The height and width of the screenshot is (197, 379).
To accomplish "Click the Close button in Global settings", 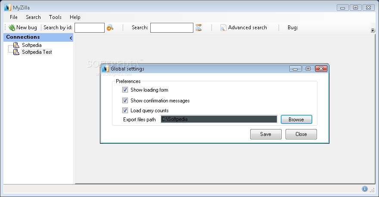I will pyautogui.click(x=301, y=134).
